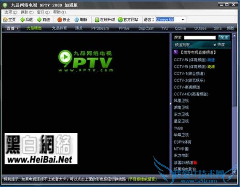The width and height of the screenshot is (240, 187).
Task: Open the 换肤 skin menu
Action: [x=27, y=12]
